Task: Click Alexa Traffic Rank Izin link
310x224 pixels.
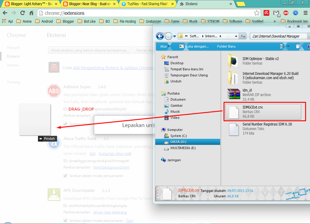Action: [93, 153]
